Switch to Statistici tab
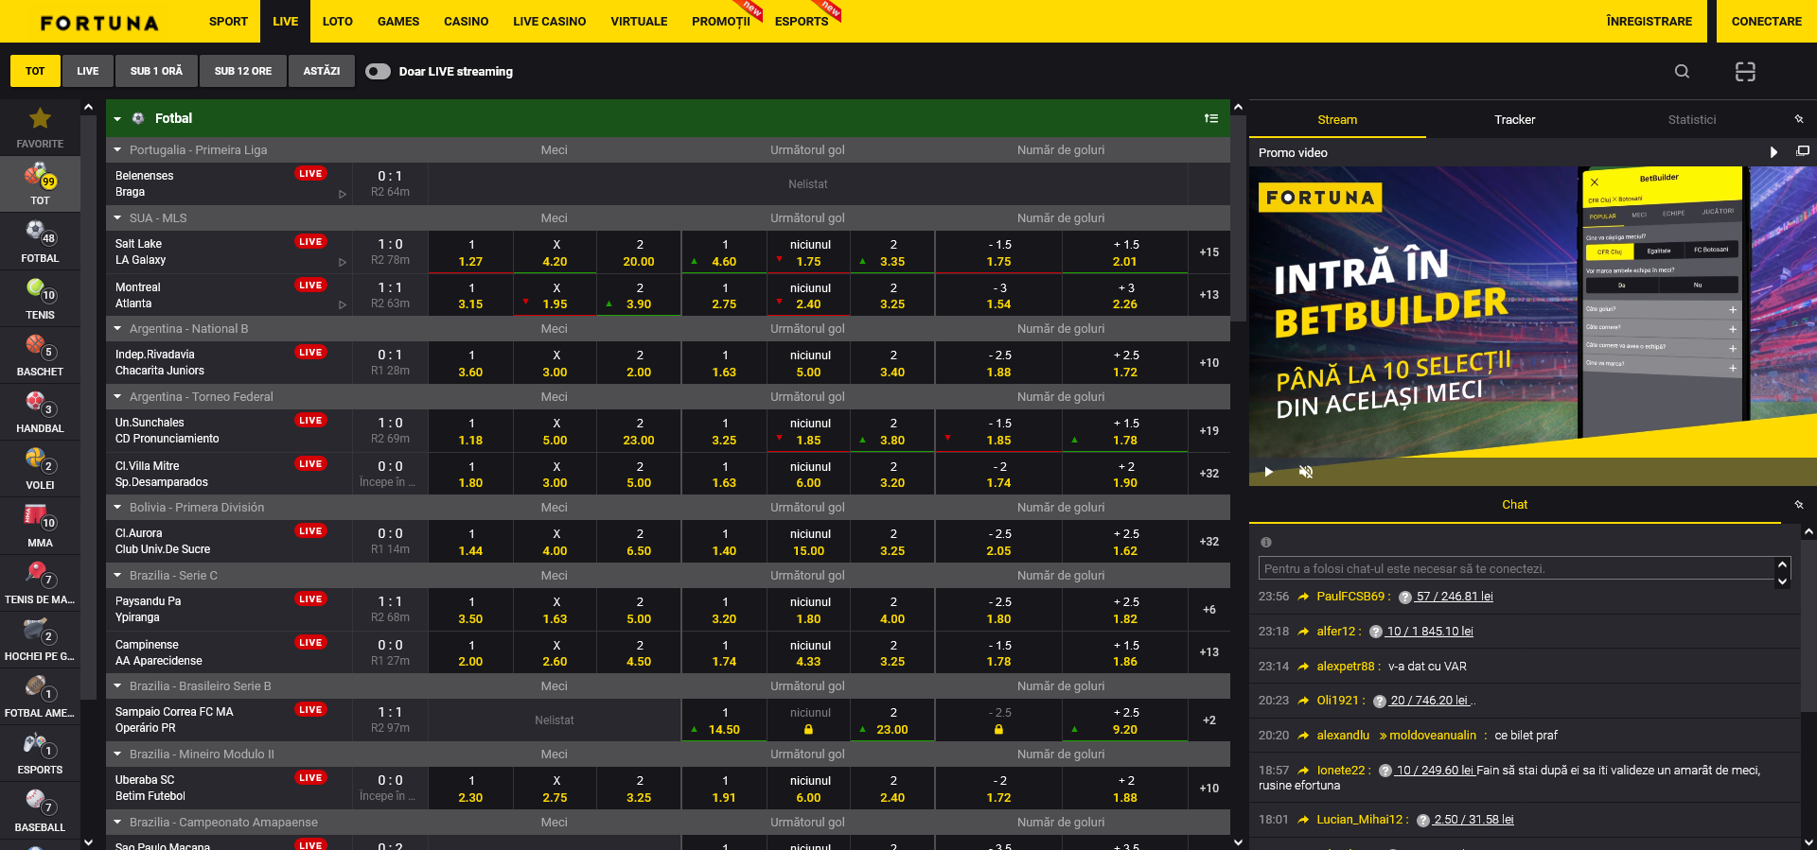 [1692, 119]
